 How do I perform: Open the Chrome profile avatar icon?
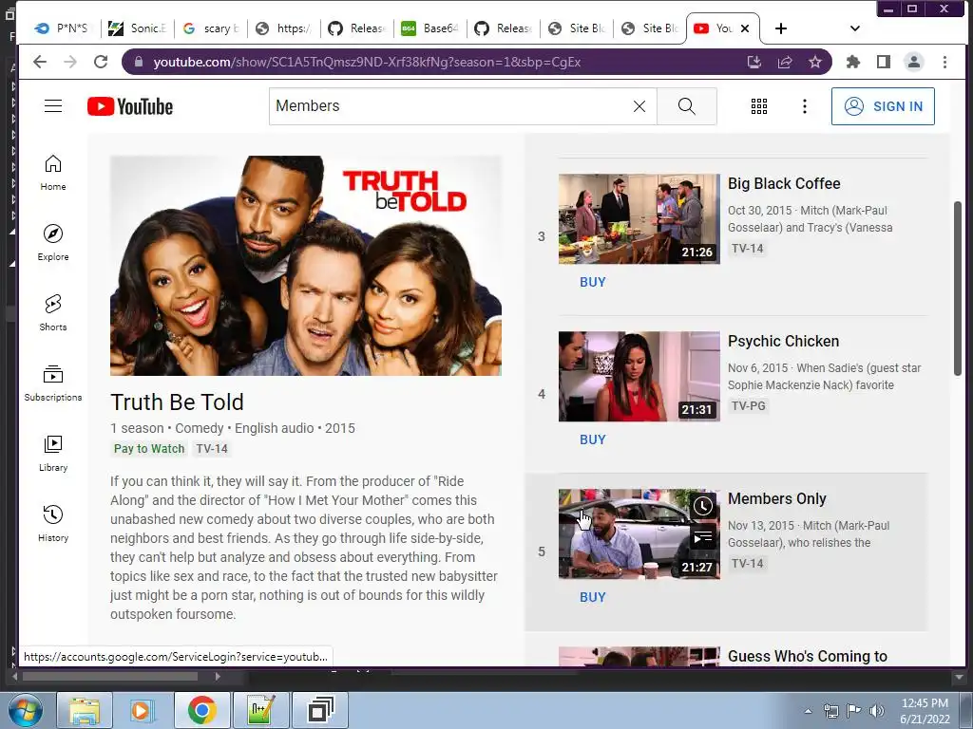(x=914, y=62)
